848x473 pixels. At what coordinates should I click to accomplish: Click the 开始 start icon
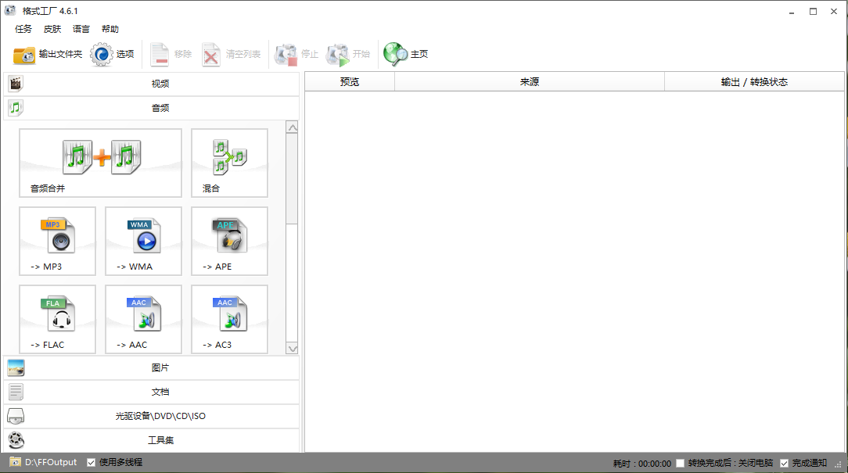pyautogui.click(x=338, y=54)
